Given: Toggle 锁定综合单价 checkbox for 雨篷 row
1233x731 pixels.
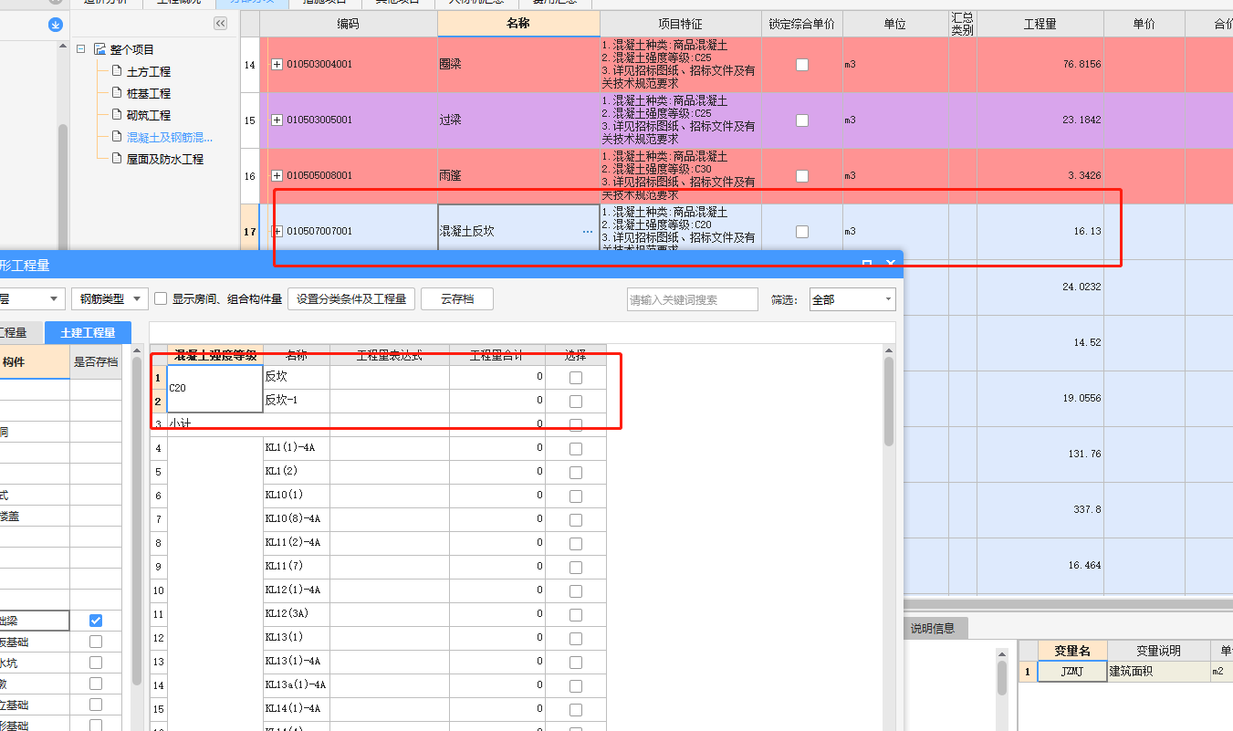Looking at the screenshot, I should [x=801, y=176].
